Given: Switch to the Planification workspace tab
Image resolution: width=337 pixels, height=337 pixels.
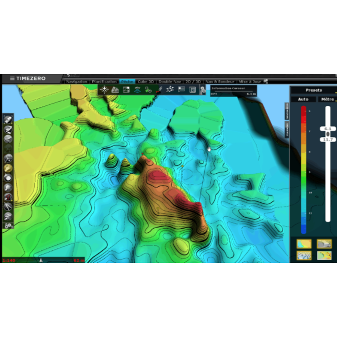Looking at the screenshot, I should 104,82.
